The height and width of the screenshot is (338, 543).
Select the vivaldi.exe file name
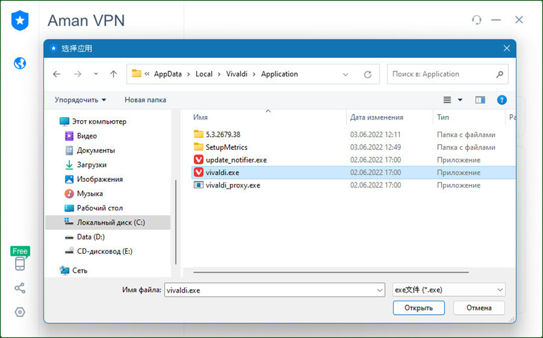click(x=223, y=172)
